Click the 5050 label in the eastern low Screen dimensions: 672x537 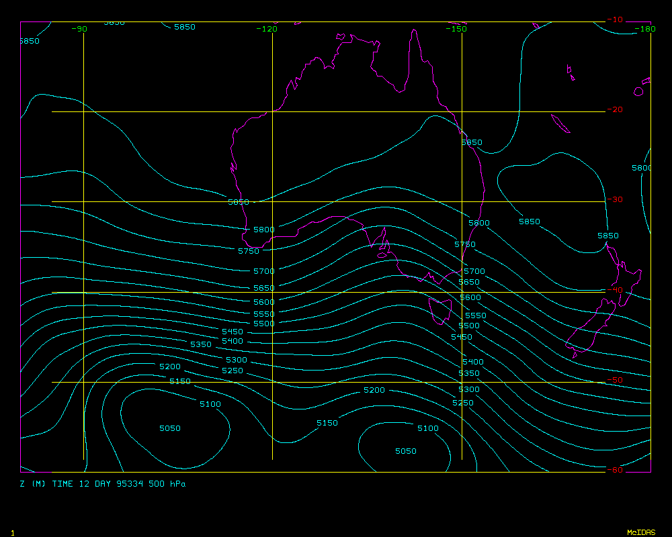click(405, 452)
